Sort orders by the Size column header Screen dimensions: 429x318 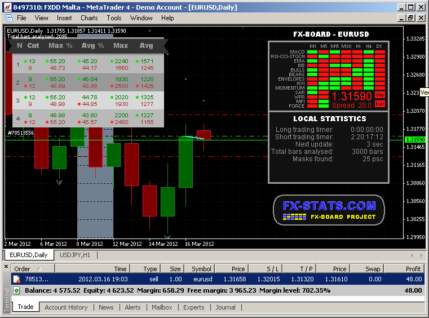[x=173, y=269]
